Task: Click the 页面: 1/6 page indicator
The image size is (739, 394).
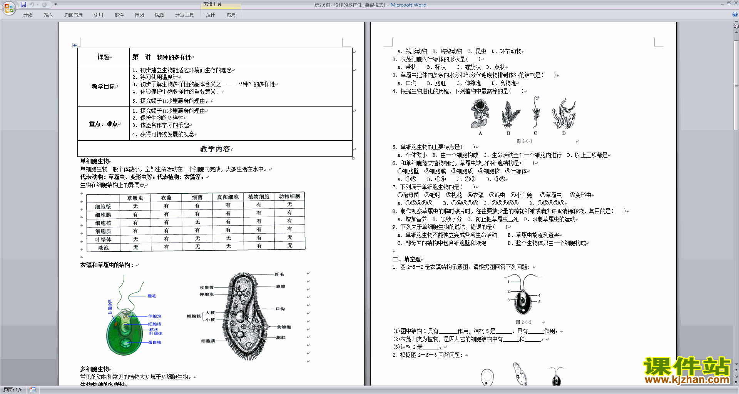Action: click(x=13, y=390)
